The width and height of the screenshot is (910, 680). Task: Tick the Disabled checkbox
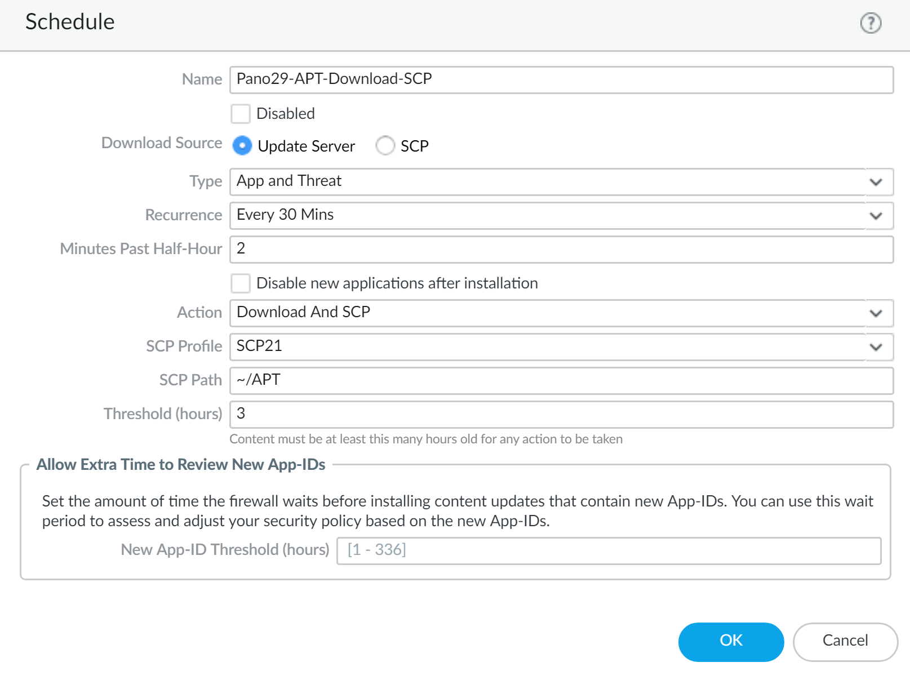[x=241, y=114]
